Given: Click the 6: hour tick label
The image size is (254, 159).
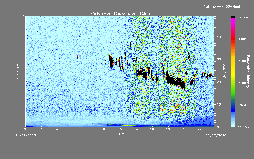Looking at the screenshot, I should click(73, 129).
